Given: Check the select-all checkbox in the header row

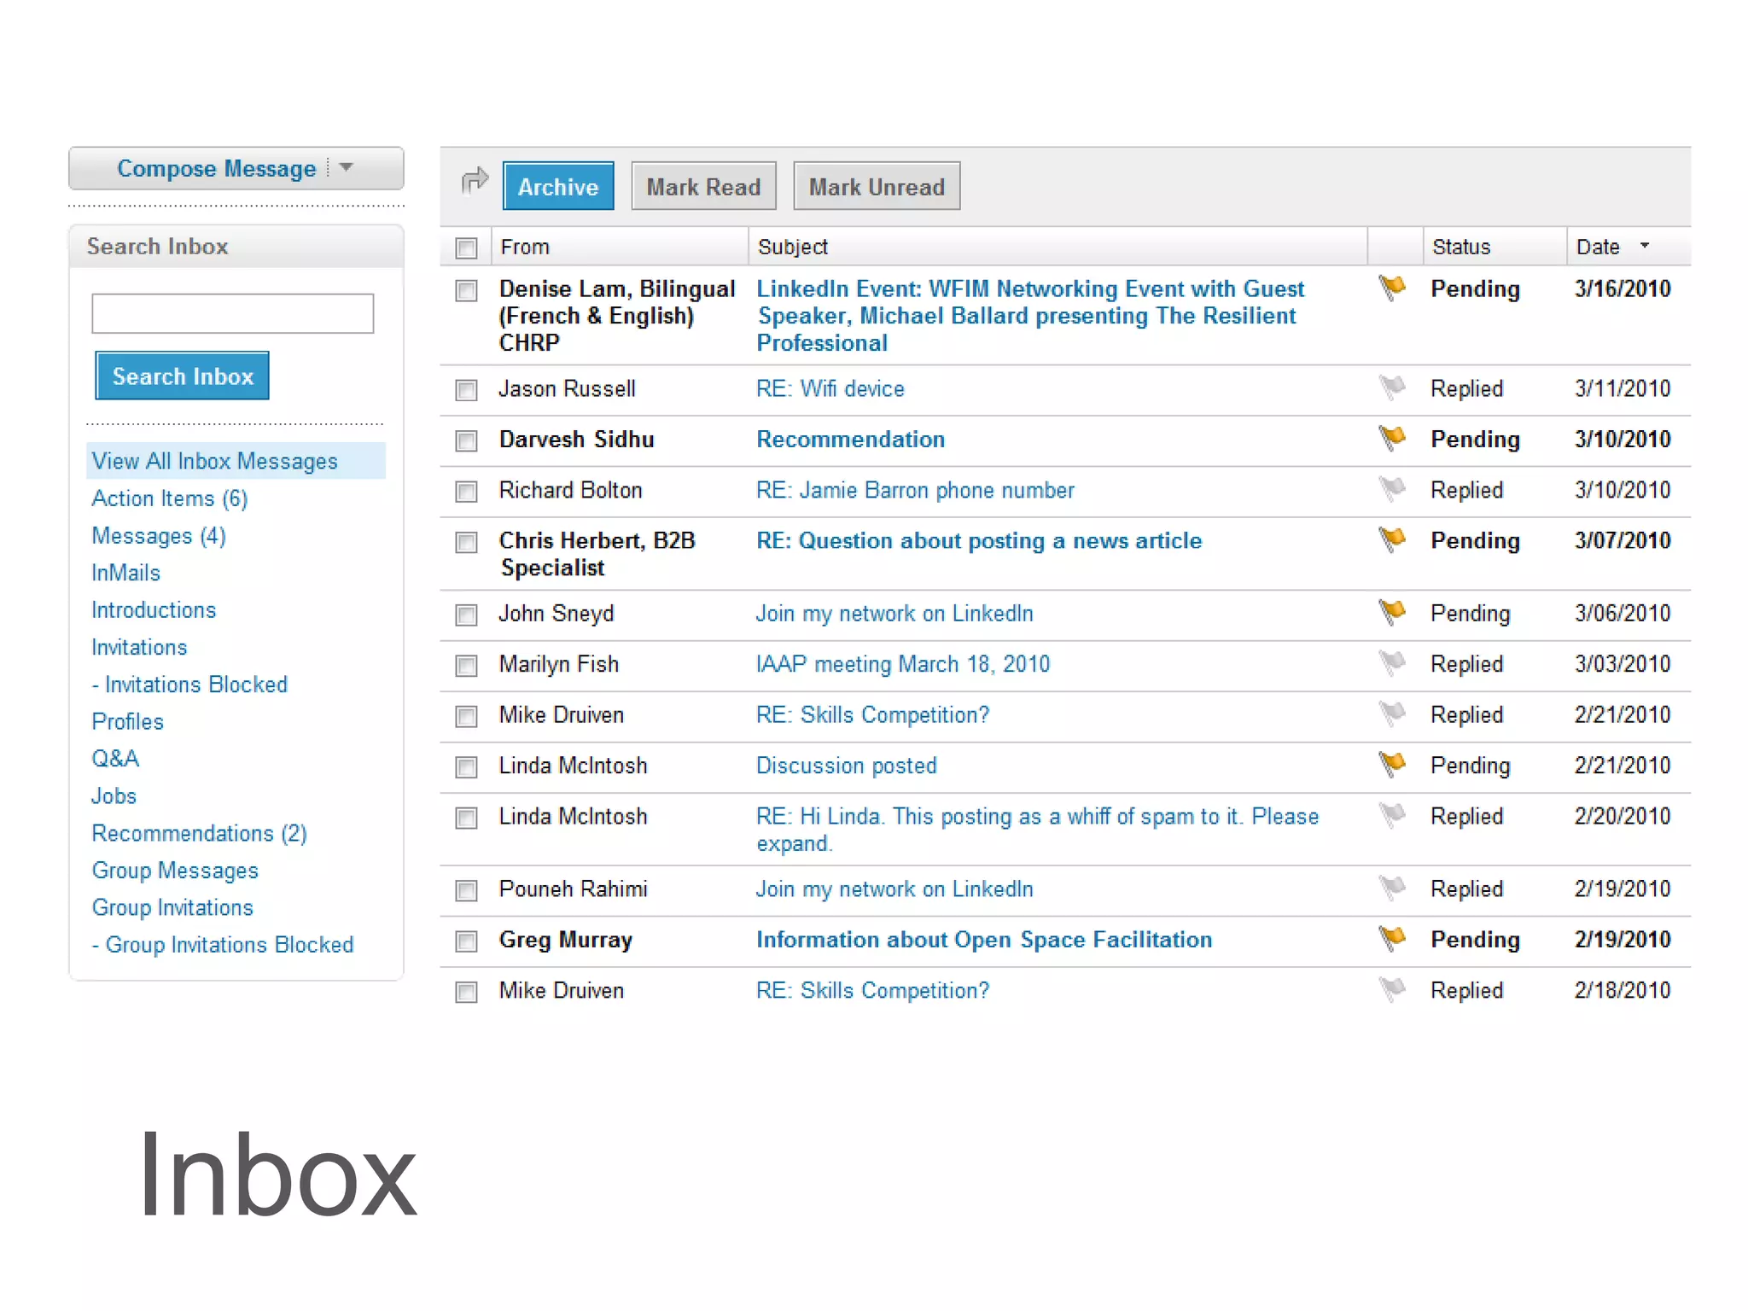Looking at the screenshot, I should click(466, 248).
